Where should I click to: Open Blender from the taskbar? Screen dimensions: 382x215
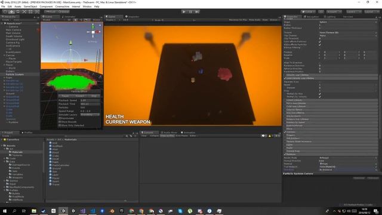tap(112, 211)
